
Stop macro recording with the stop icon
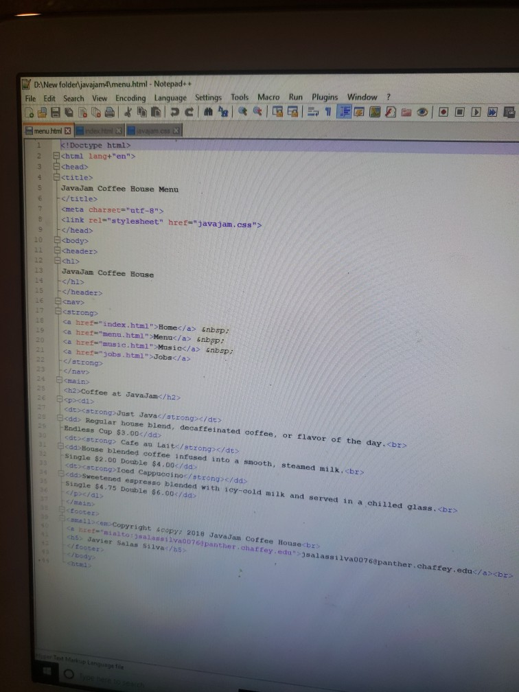point(459,112)
